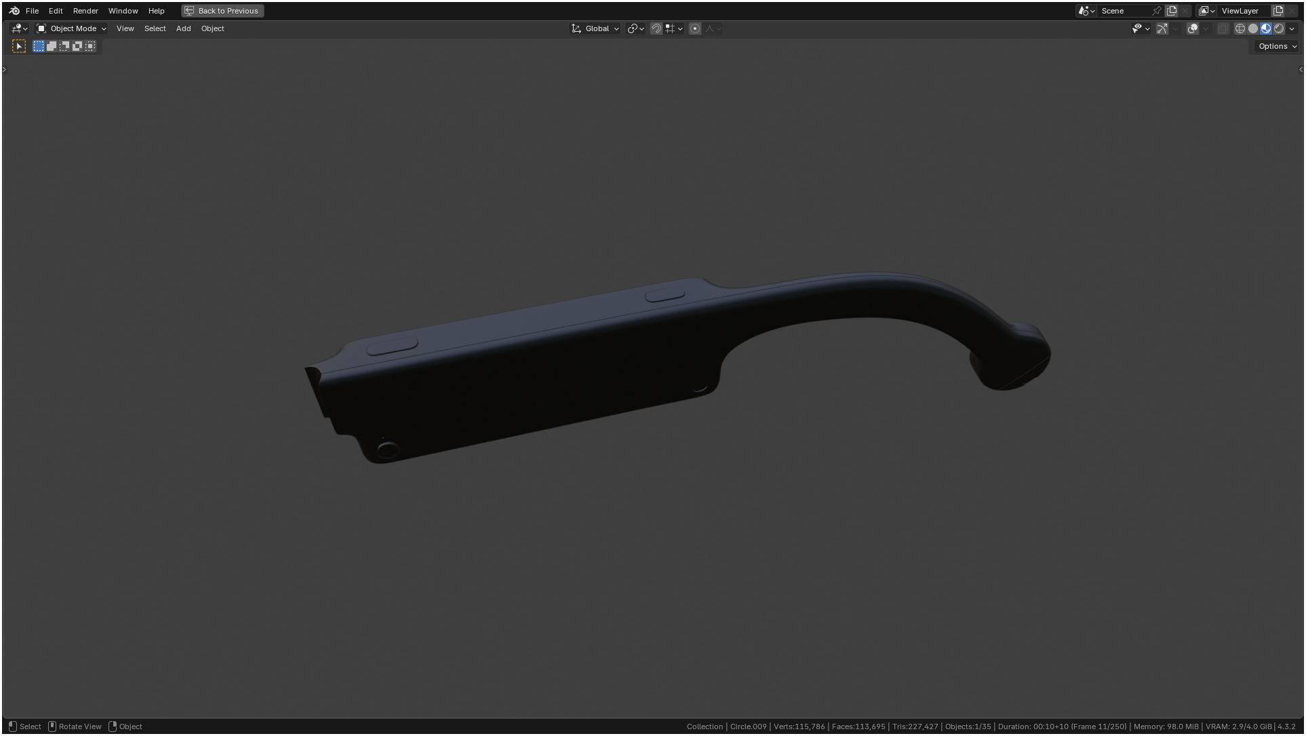Click the new scene icon
1306x736 pixels.
pos(1172,11)
